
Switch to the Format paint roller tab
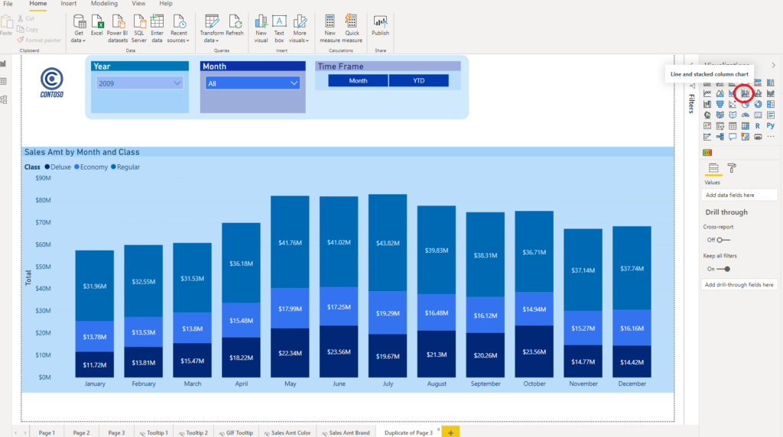click(x=732, y=168)
